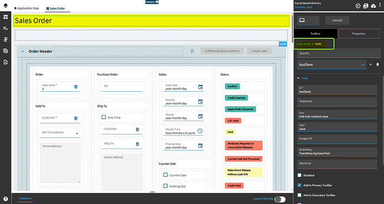Click the UNHIDE button
384x204 pixels.
337,21
